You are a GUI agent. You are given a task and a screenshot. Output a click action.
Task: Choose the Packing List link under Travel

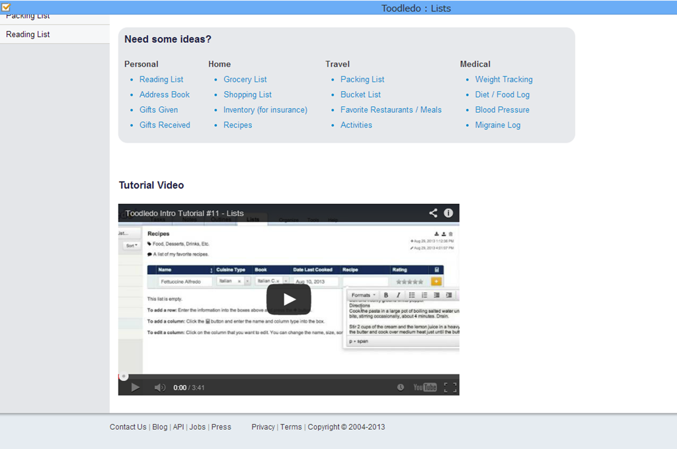point(363,79)
